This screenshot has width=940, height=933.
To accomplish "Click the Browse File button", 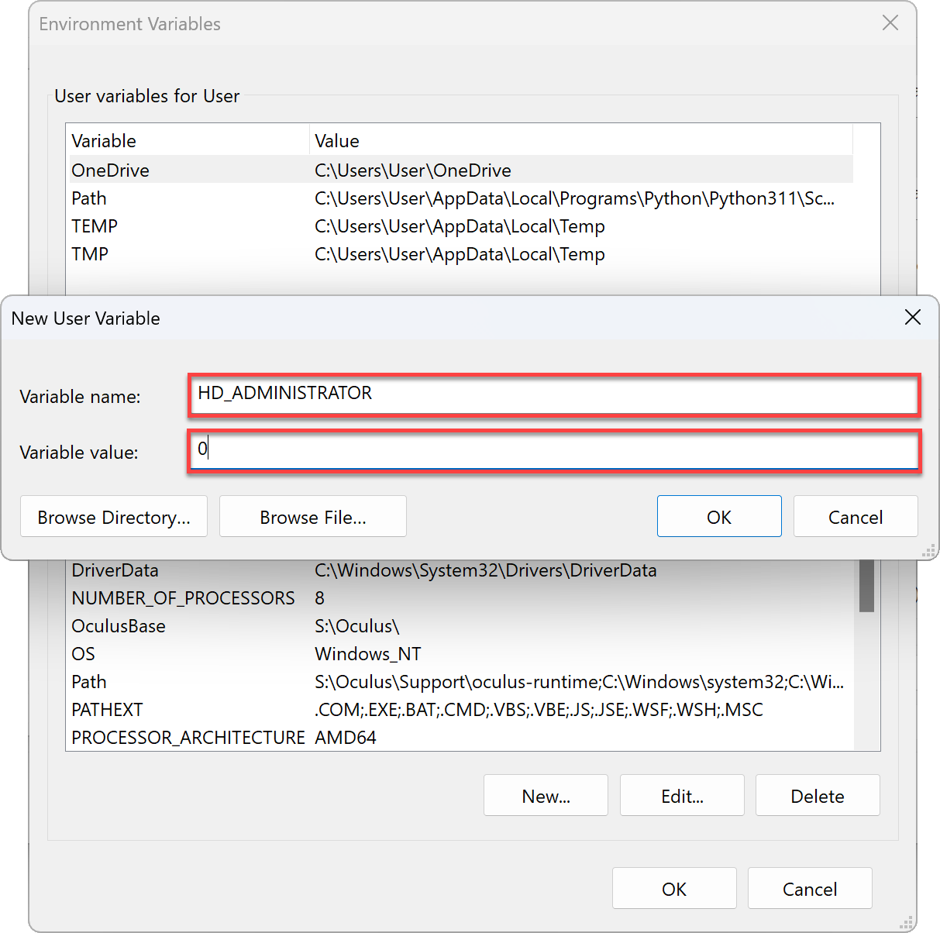I will pyautogui.click(x=312, y=516).
